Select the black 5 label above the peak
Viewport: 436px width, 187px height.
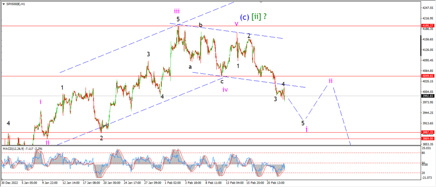coord(178,20)
